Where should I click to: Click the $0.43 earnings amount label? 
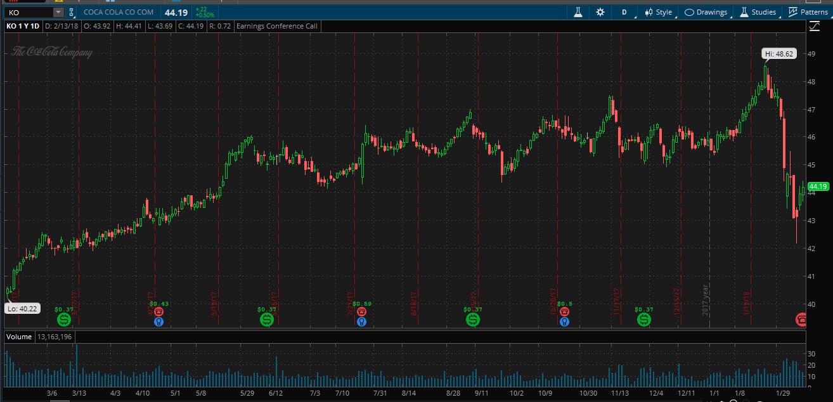click(x=160, y=304)
